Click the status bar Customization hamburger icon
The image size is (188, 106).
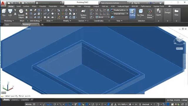point(186,104)
